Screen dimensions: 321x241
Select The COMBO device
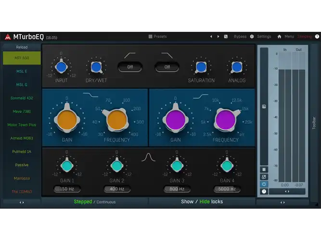[x=22, y=191]
